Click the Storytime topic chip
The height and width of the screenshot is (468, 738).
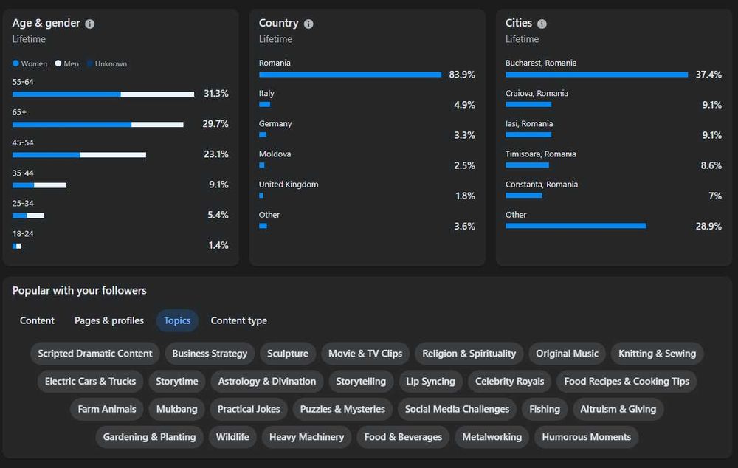pyautogui.click(x=177, y=382)
